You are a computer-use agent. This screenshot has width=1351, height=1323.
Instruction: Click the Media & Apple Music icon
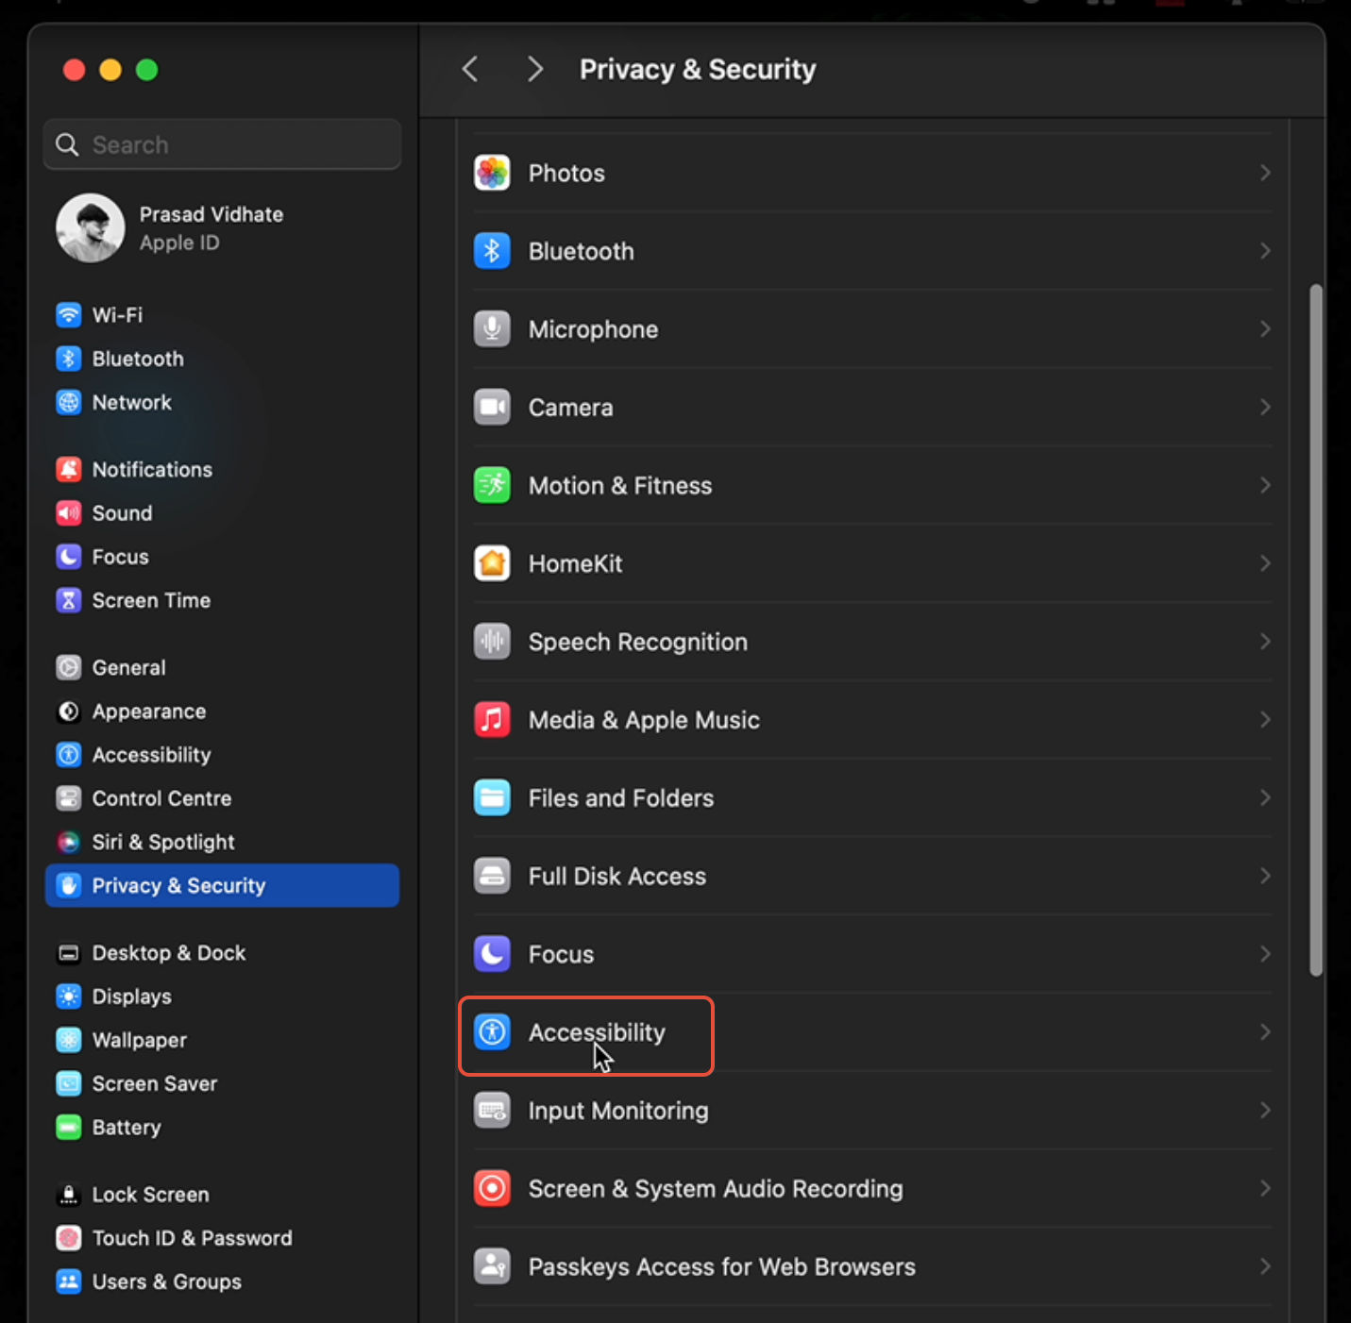point(492,720)
